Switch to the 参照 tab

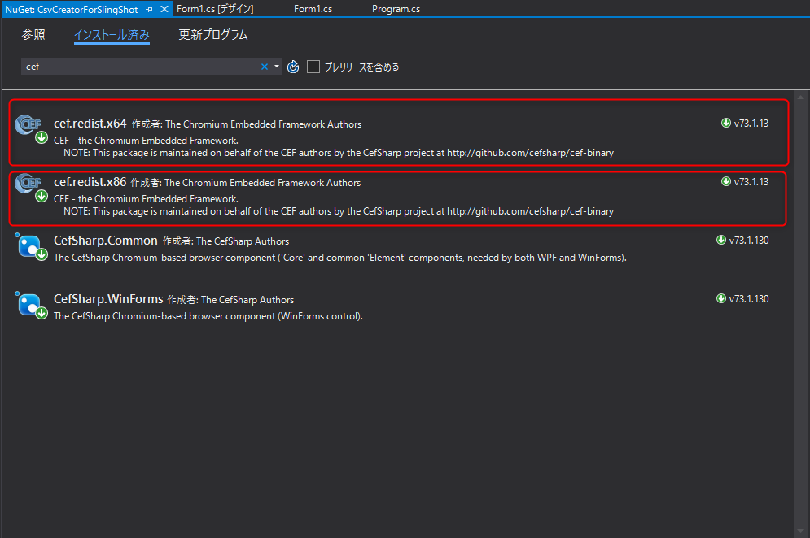tap(33, 35)
